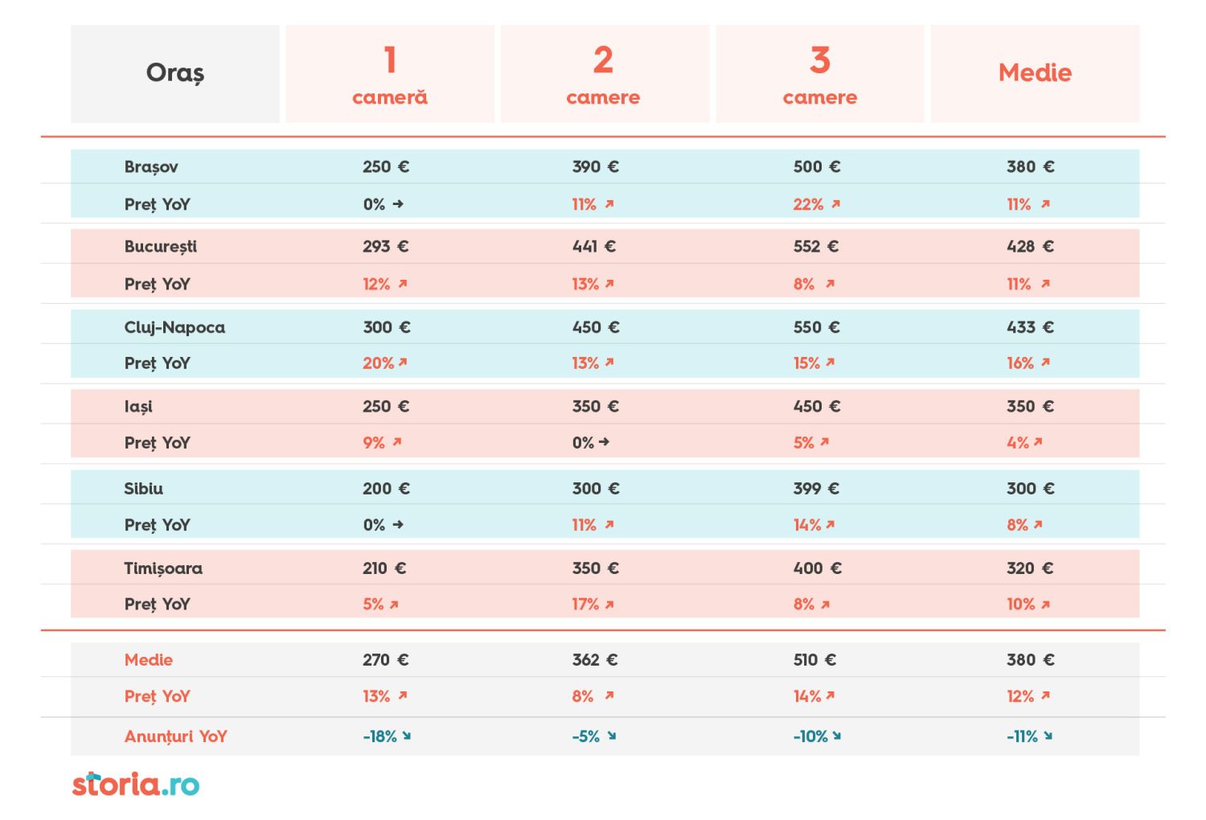Click the flat arrow beside Iași 0%
The image size is (1206, 820).
tap(605, 442)
